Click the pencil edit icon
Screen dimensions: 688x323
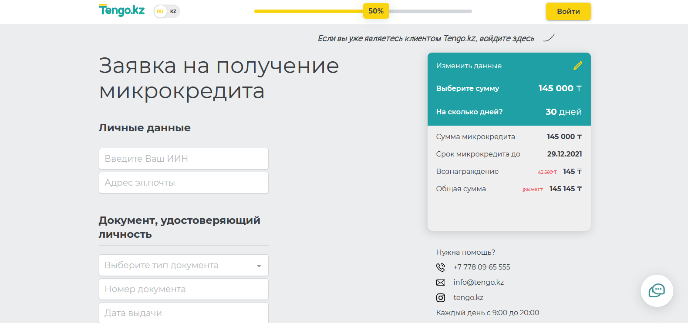tap(578, 66)
